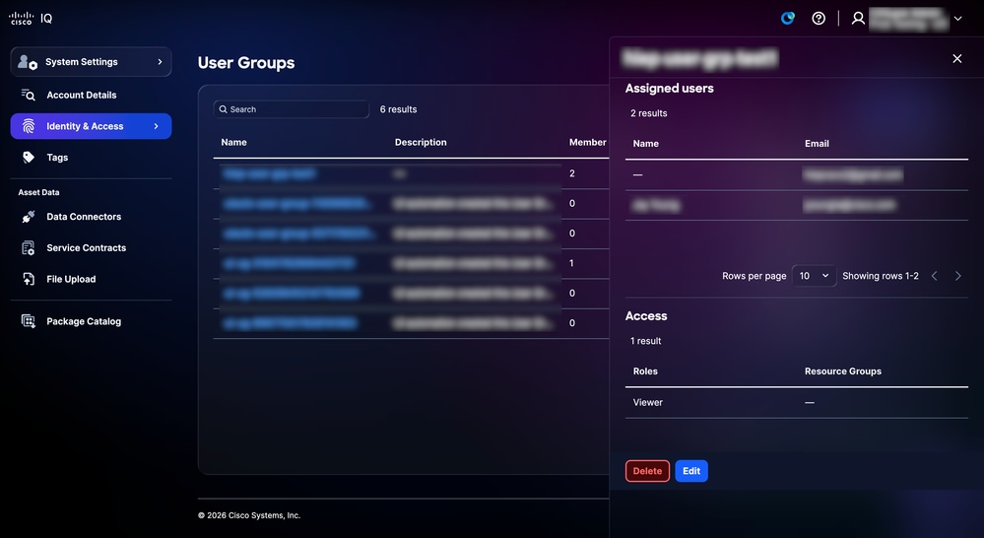Viewport: 984px width, 538px height.
Task: Click the Assigned users heading
Action: tap(670, 89)
